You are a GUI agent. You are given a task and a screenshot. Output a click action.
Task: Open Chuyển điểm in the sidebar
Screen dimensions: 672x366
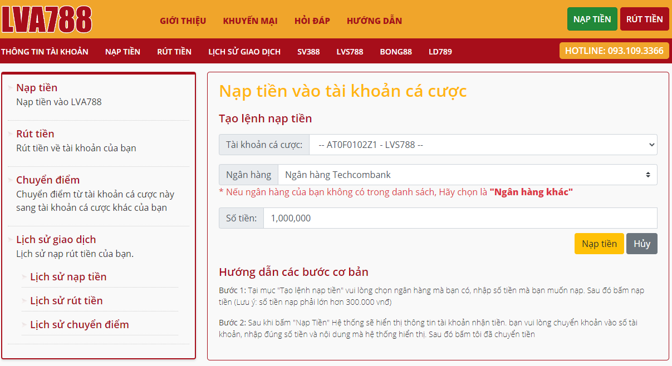point(48,180)
